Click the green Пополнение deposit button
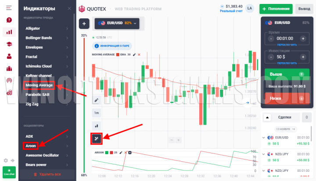The height and width of the screenshot is (181, 316). click(x=276, y=9)
